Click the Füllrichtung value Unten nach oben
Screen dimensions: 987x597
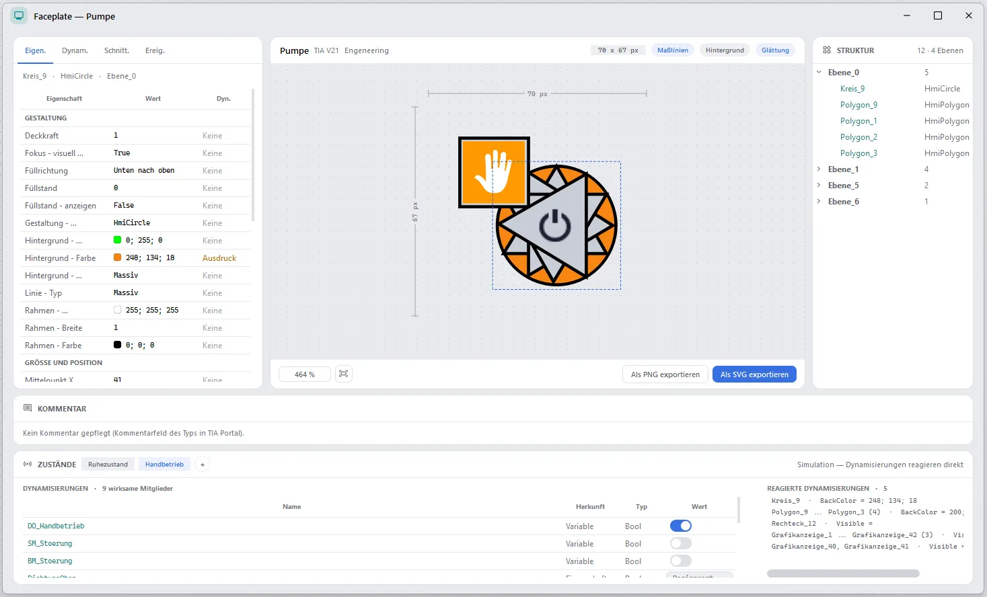point(144,171)
